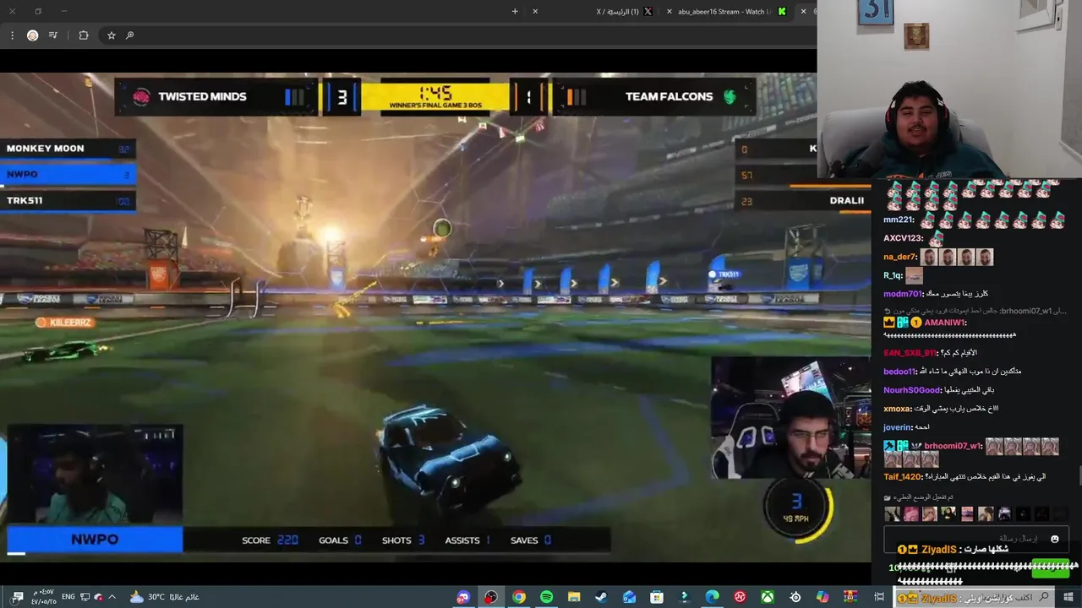
Task: Switch the ENG input language indicator
Action: [x=68, y=597]
